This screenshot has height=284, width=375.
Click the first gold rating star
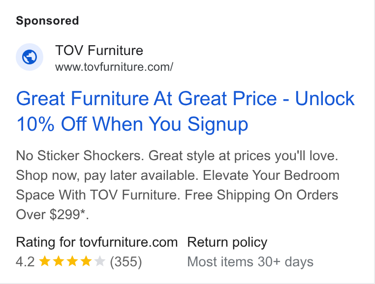pos(44,261)
